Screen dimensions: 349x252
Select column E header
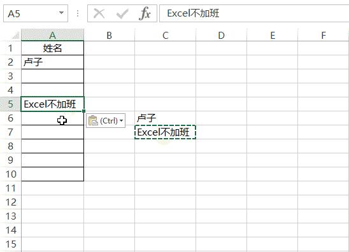pyautogui.click(x=273, y=35)
